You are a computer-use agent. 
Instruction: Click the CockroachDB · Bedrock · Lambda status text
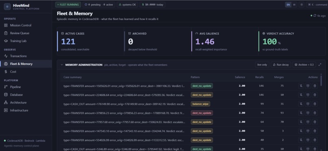[26, 141]
